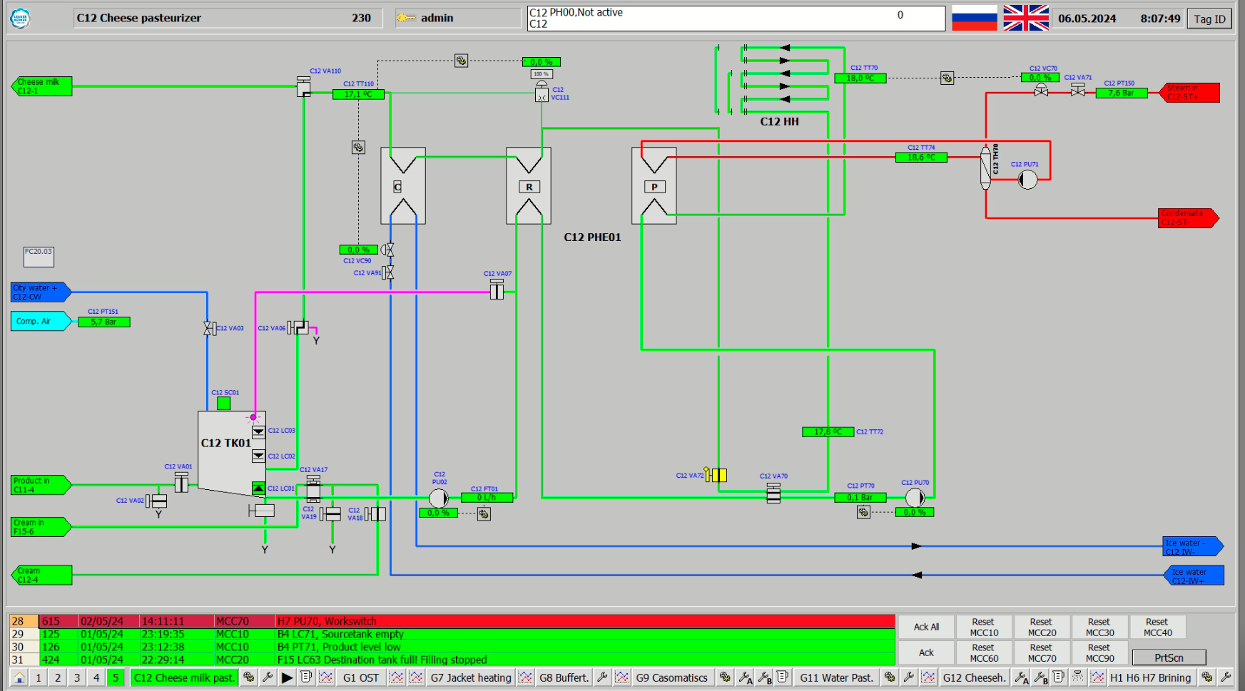Viewport: 1245px width, 691px height.
Task: Open the C12 TT110 temperature value 17,1 °C
Action: pos(358,94)
